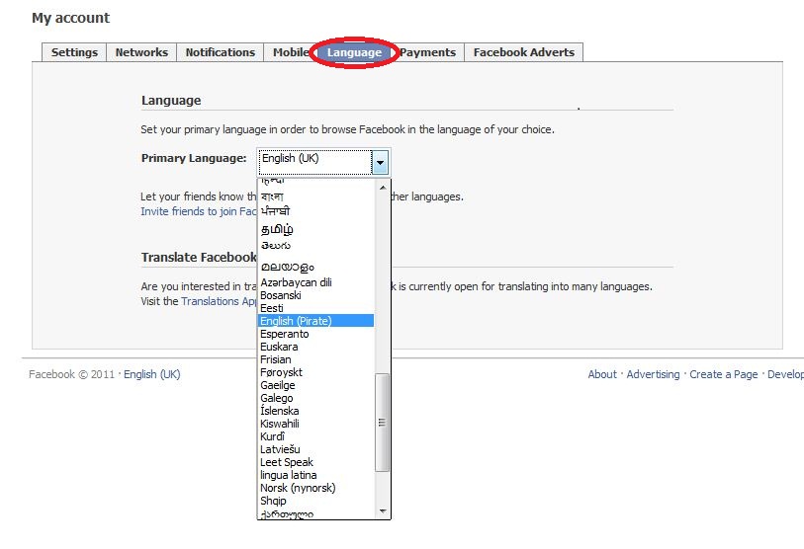Open the About footer link
The width and height of the screenshot is (804, 549).
tap(602, 374)
